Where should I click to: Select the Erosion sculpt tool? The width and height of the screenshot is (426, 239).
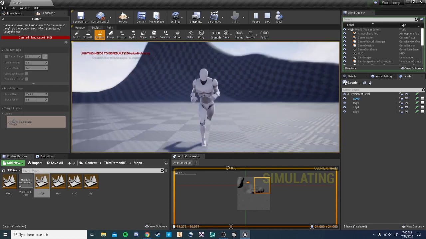121,34
